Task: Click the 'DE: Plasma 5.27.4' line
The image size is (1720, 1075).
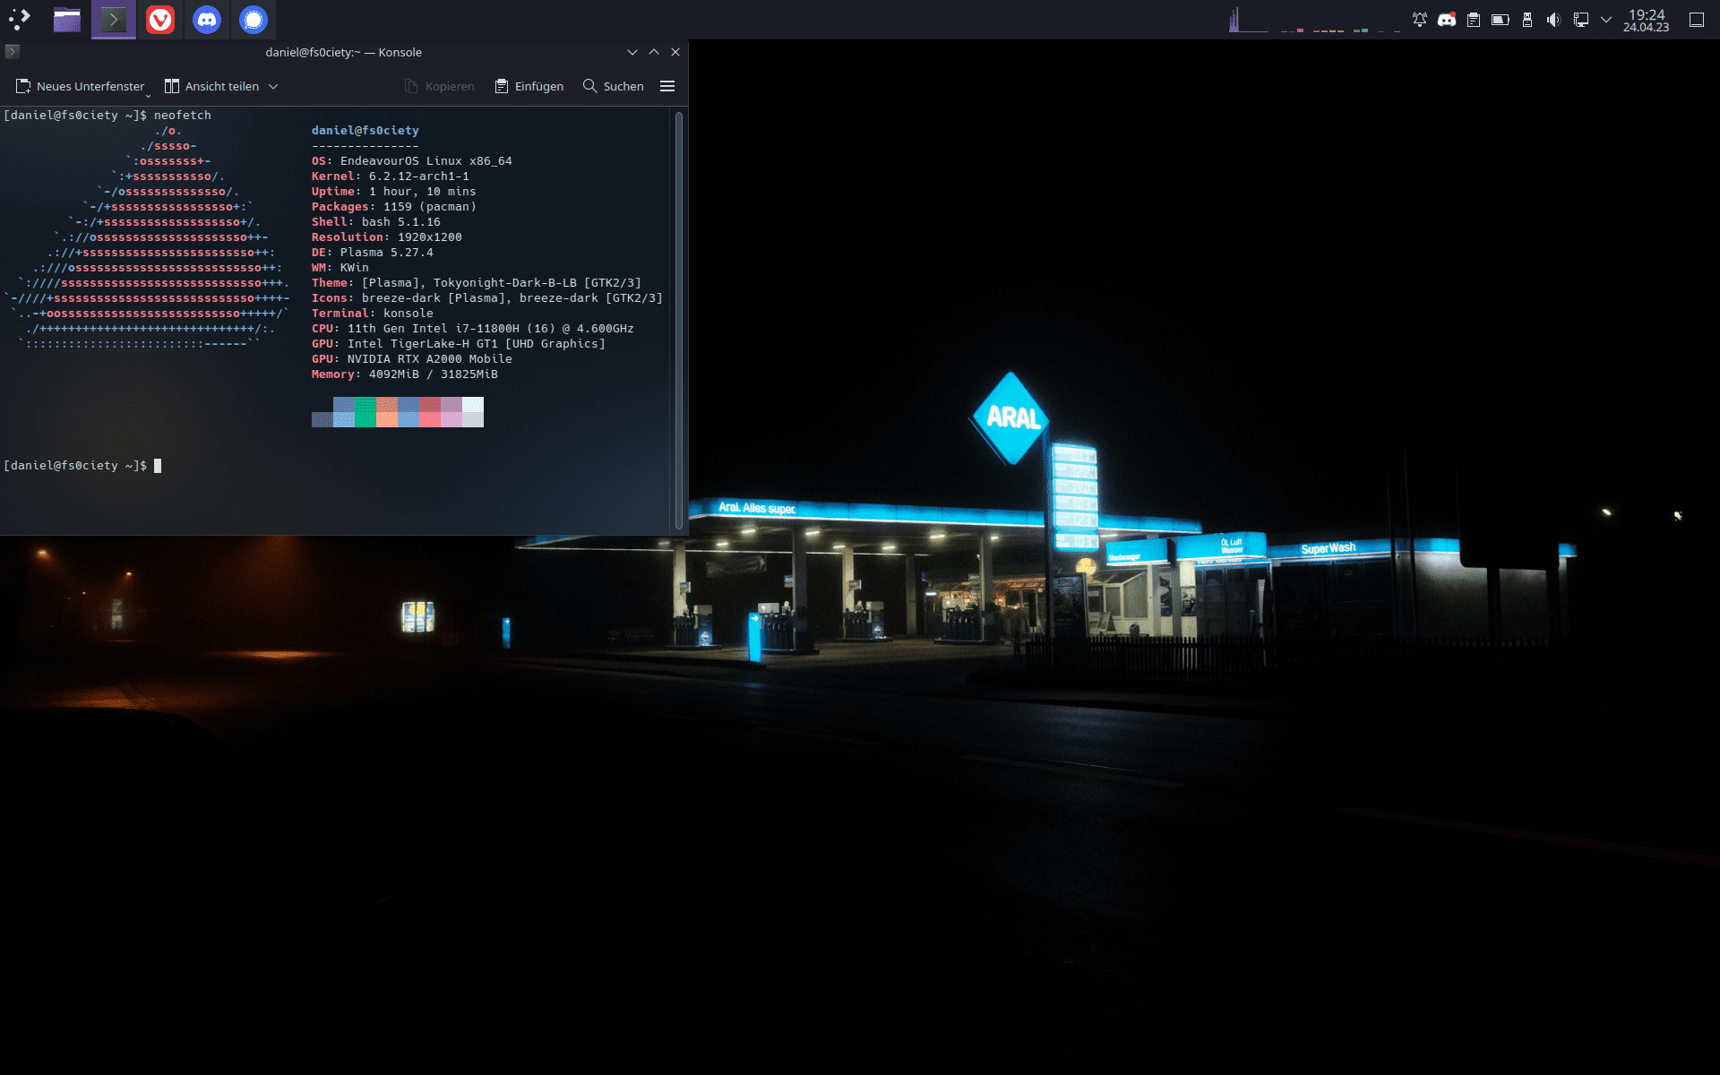Action: click(x=373, y=253)
